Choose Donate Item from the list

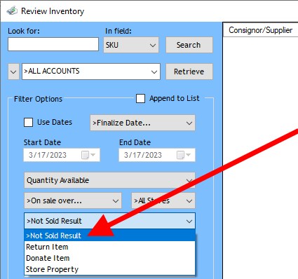point(109,258)
